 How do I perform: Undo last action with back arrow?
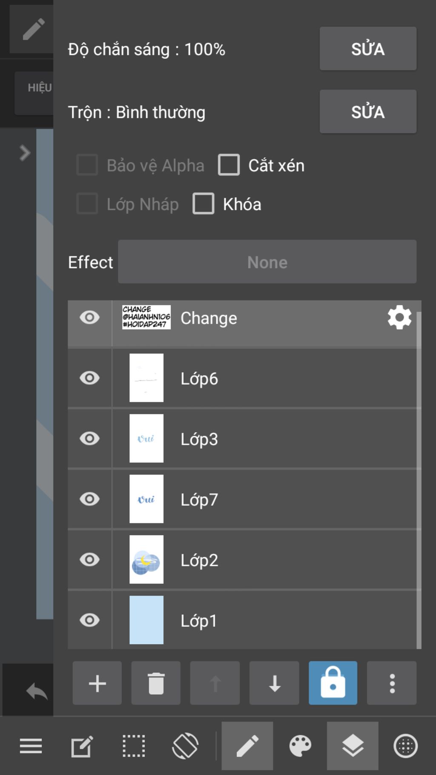coord(37,691)
